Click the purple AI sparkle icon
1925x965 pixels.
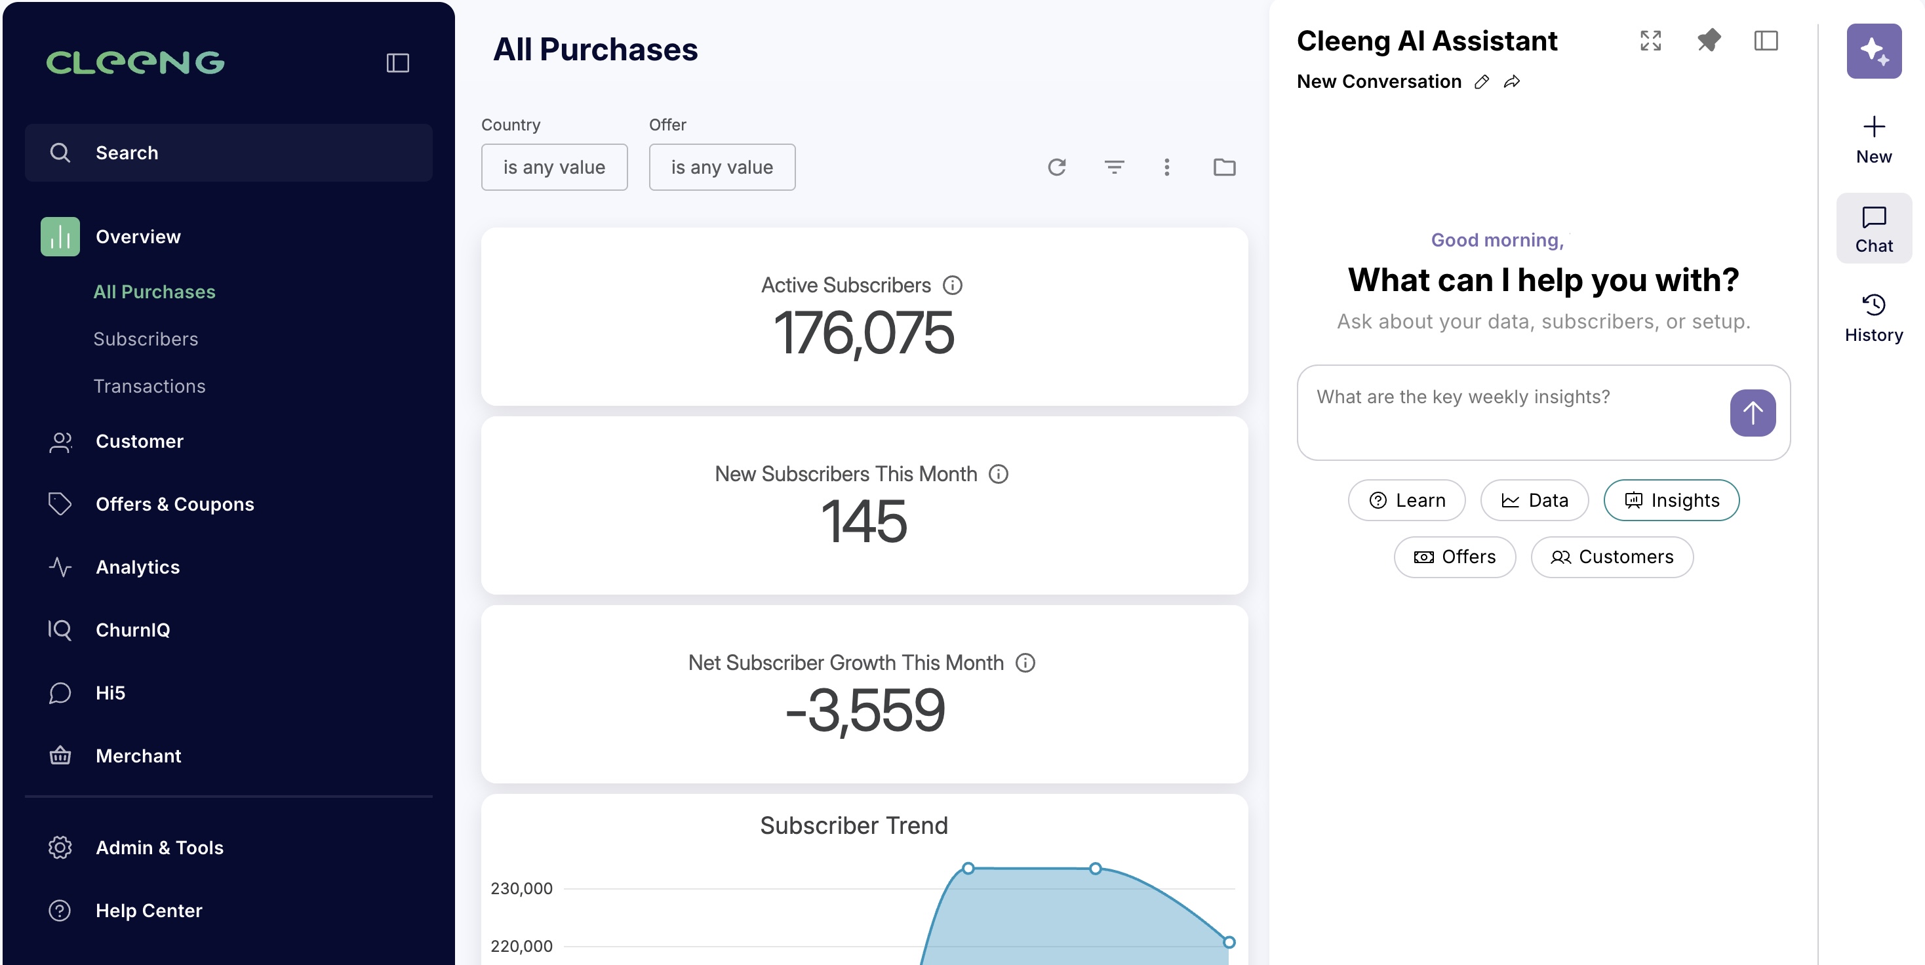tap(1873, 50)
